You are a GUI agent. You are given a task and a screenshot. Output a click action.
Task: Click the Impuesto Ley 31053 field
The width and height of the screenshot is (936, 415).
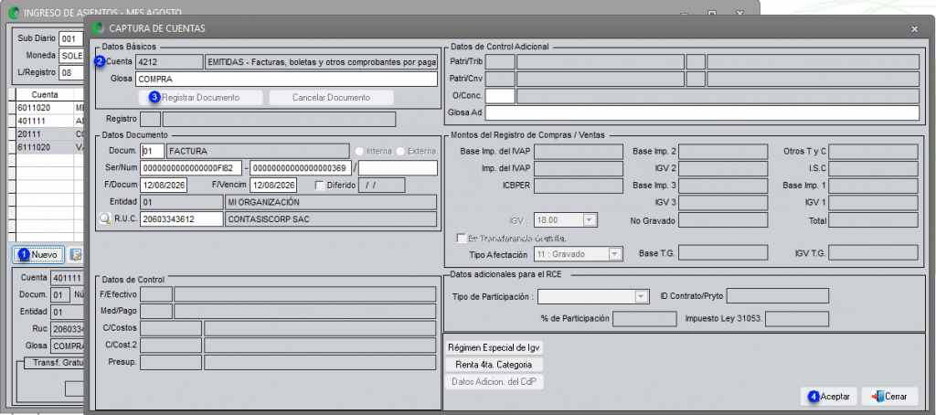(796, 318)
